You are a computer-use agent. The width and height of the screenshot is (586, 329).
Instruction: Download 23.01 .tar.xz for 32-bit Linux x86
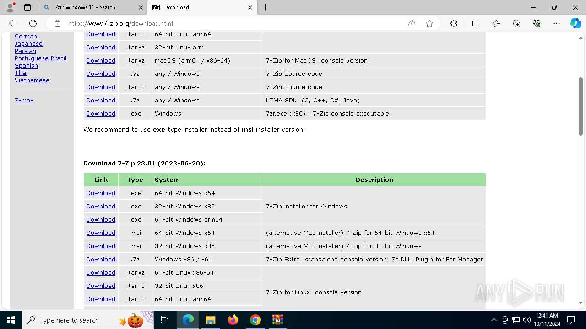point(101,286)
